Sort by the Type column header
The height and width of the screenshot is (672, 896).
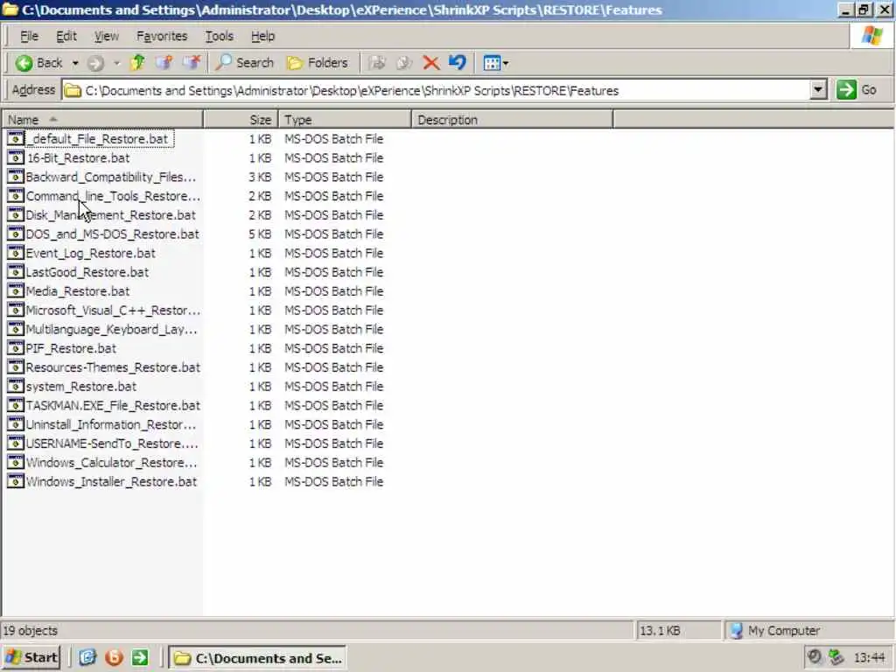coord(345,119)
